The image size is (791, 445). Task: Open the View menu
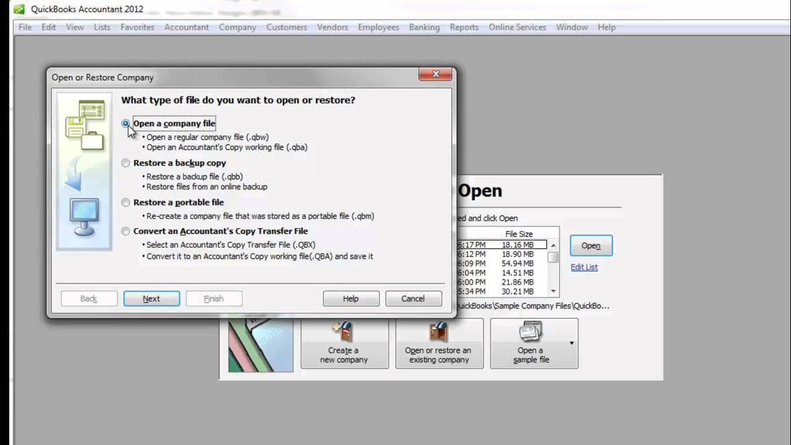pyautogui.click(x=75, y=27)
